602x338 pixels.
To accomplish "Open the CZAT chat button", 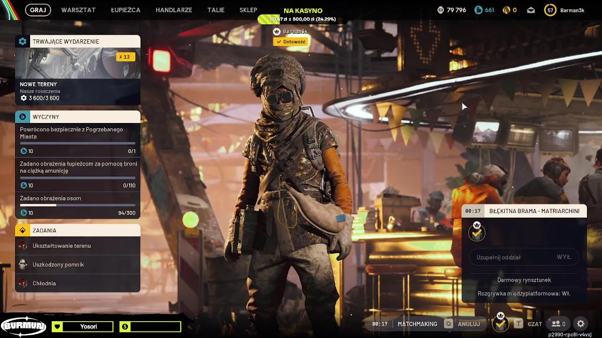I will (535, 324).
